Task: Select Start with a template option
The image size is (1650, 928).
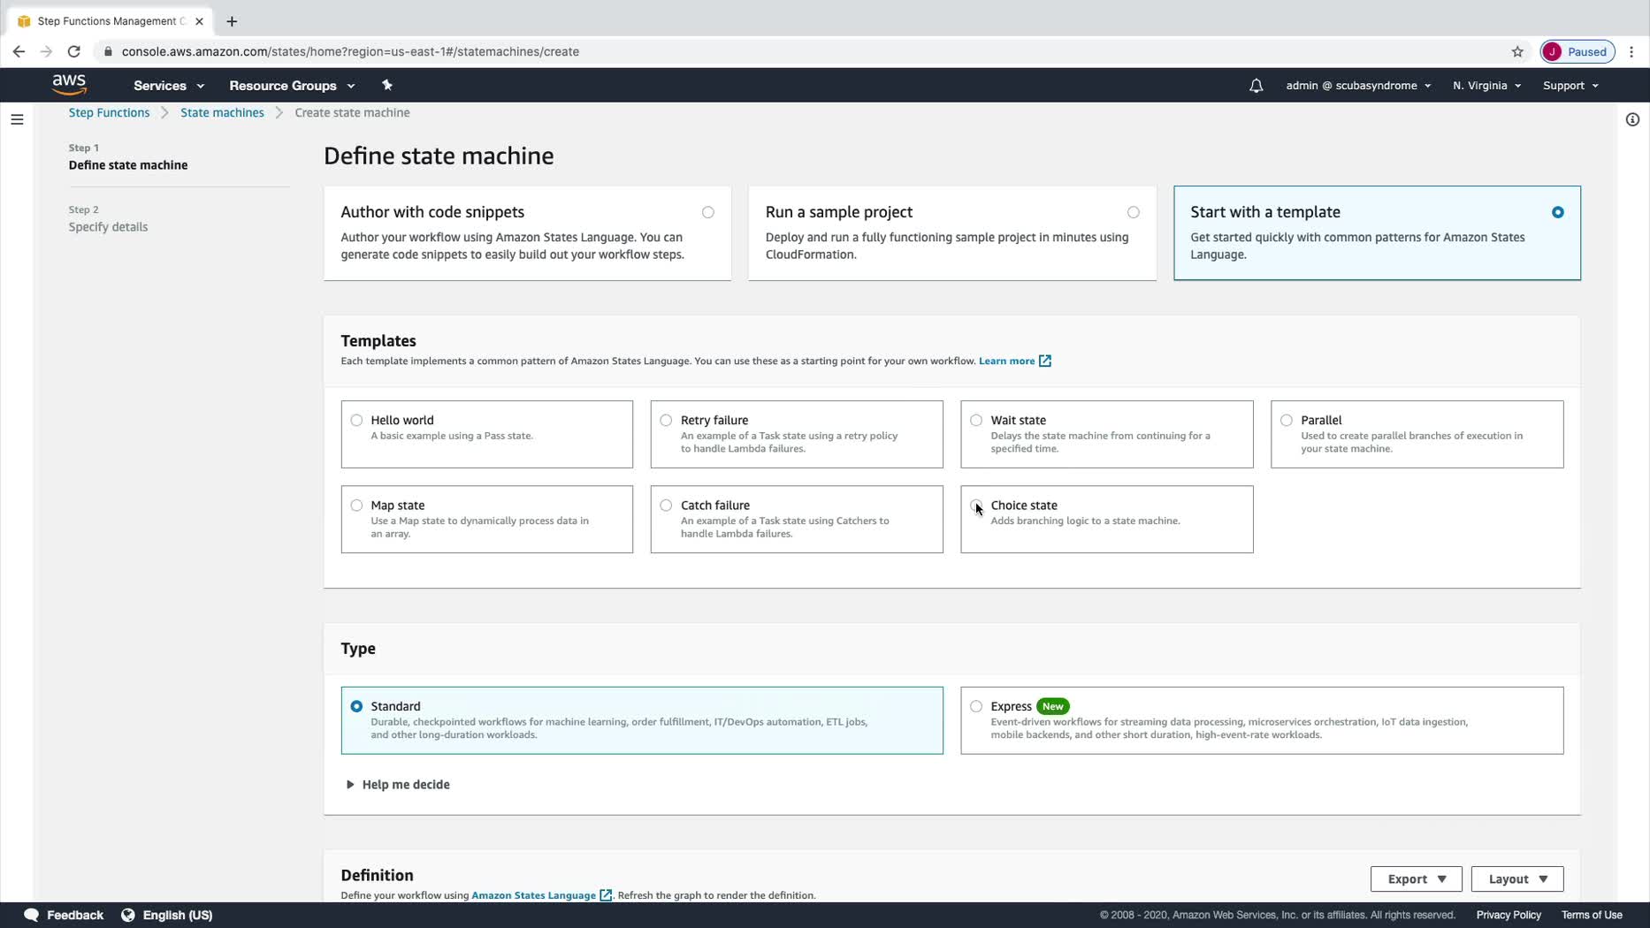Action: (x=1377, y=232)
